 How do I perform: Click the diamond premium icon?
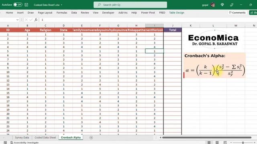222,5
